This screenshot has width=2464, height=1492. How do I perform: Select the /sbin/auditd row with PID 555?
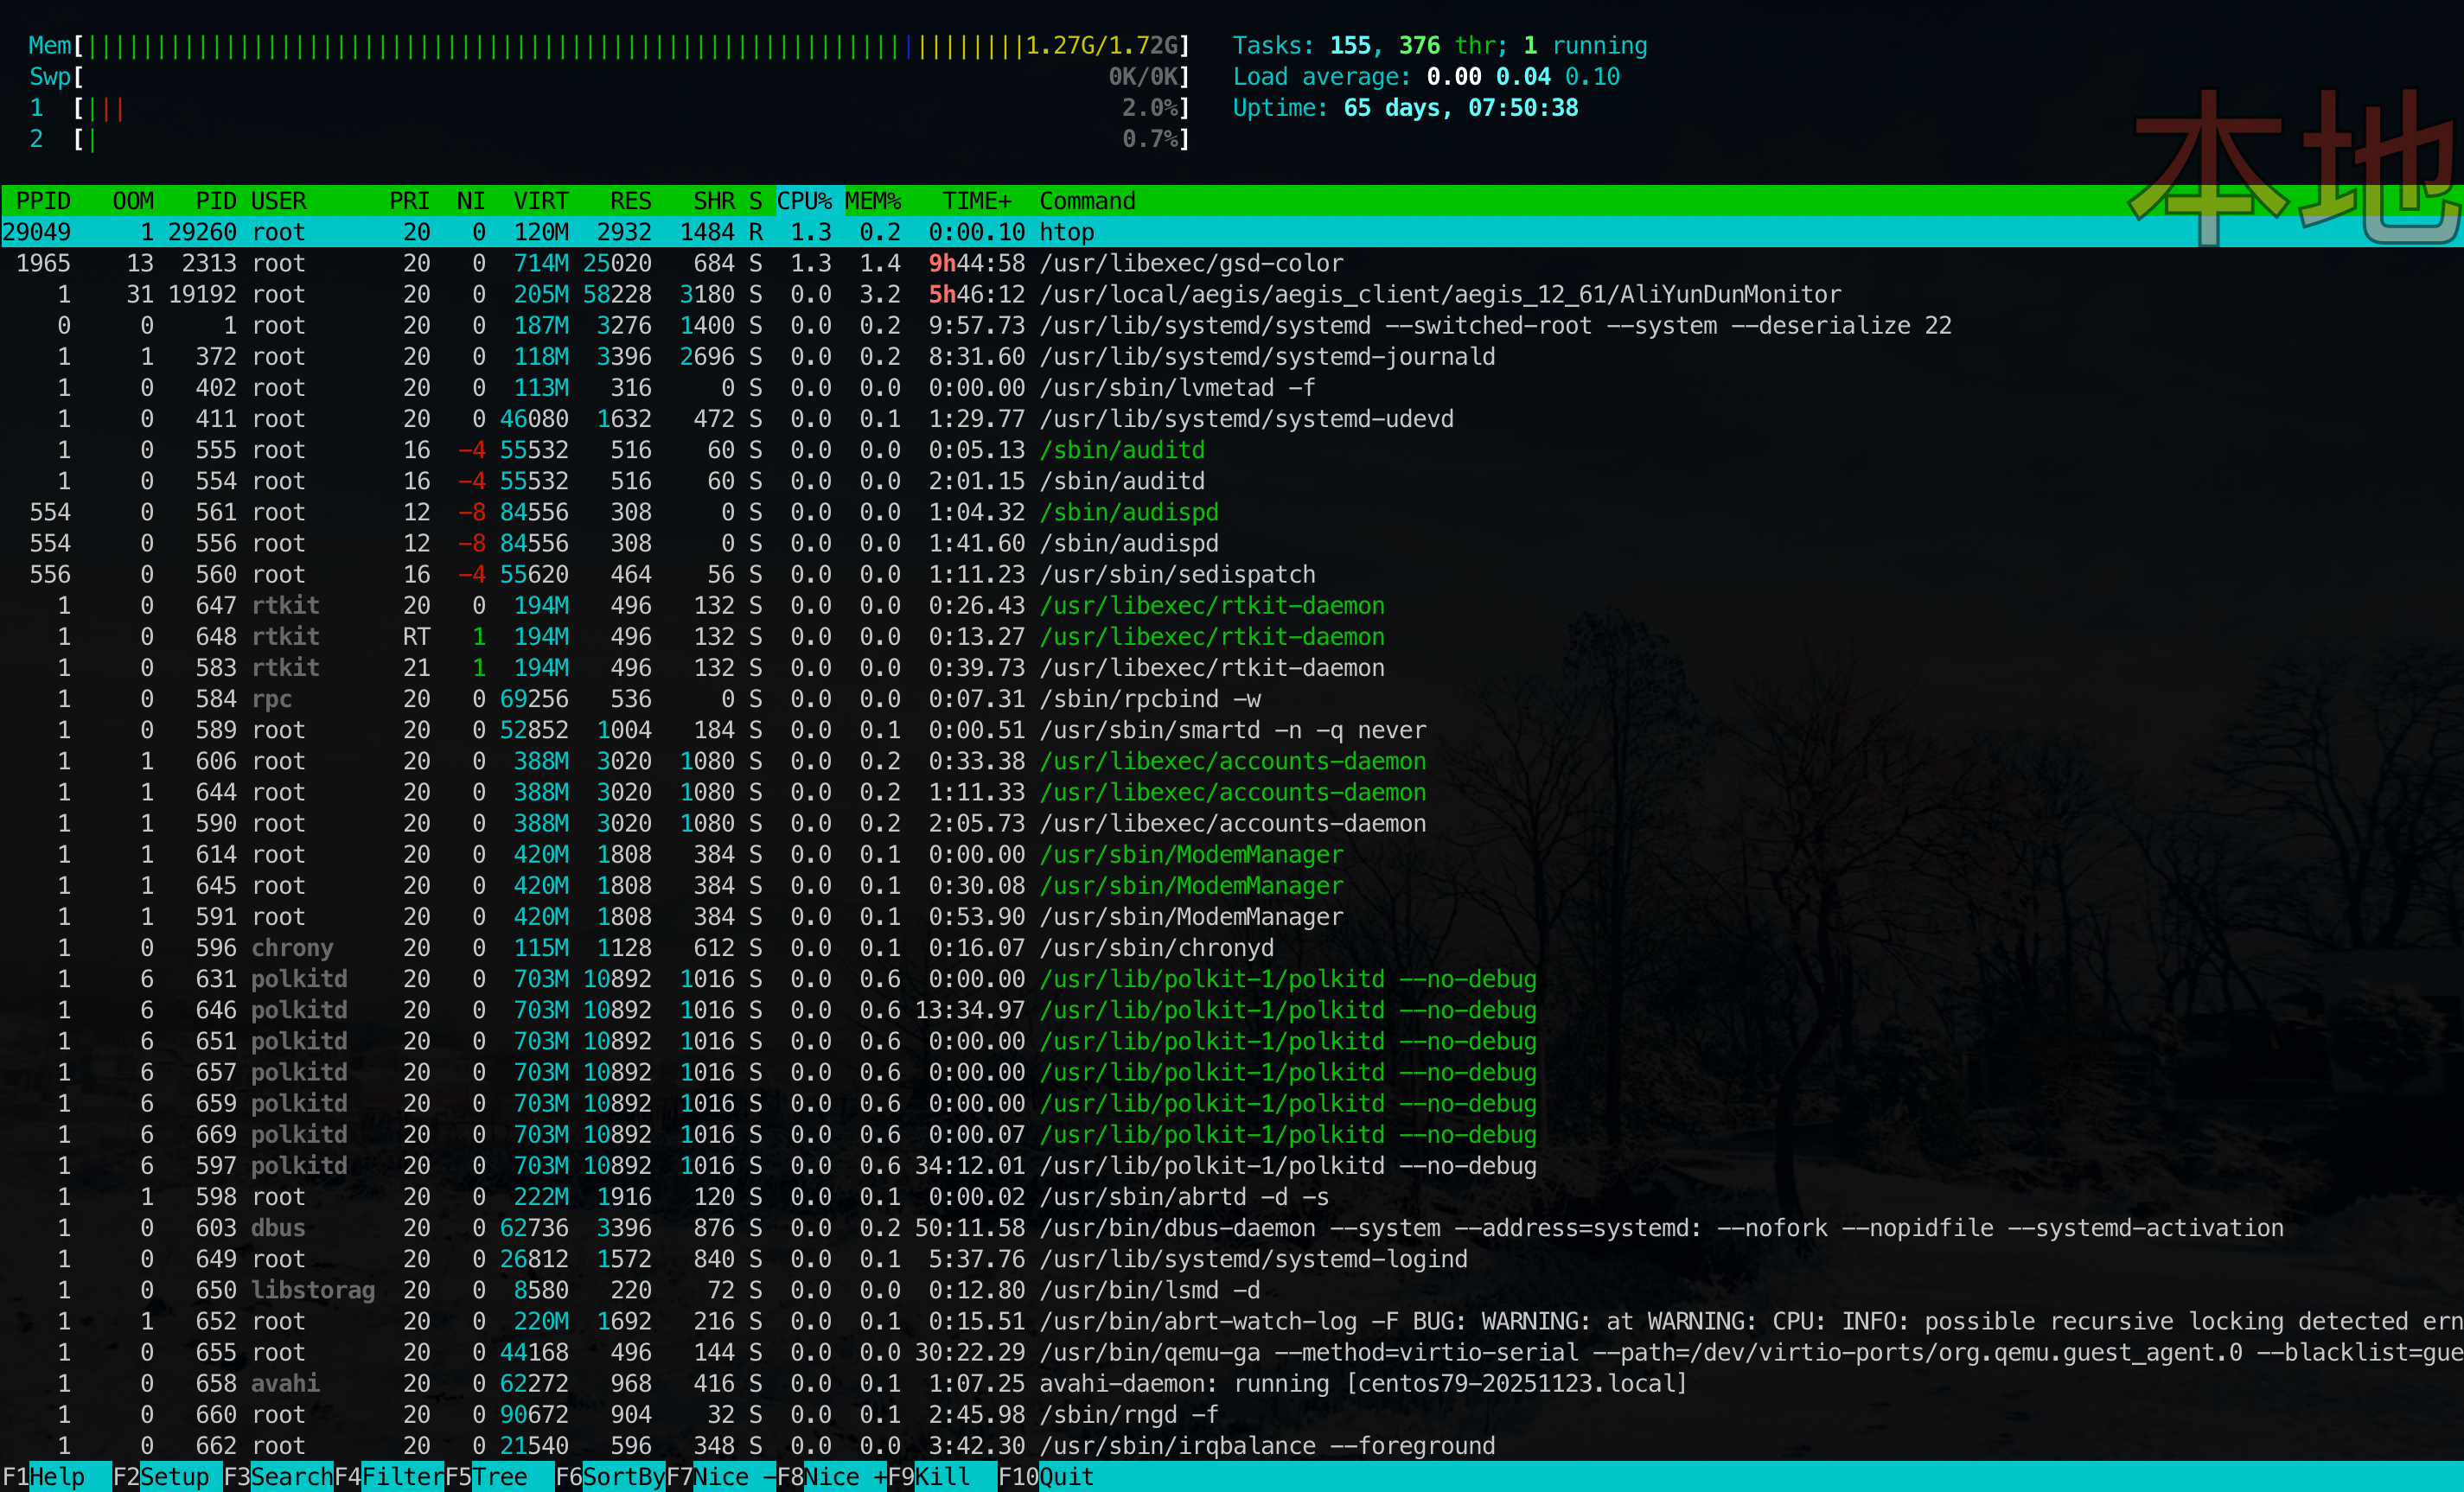tap(1232, 450)
